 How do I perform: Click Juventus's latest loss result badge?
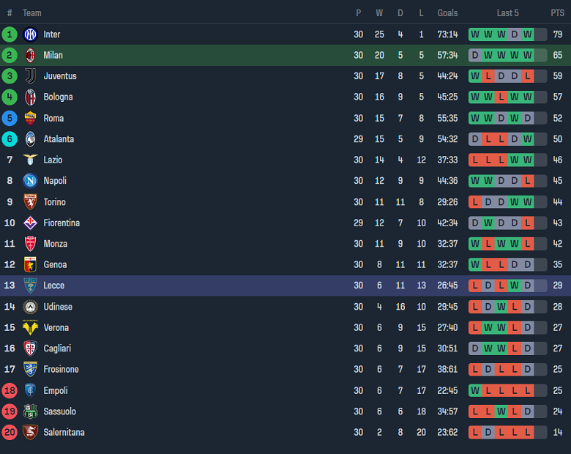[x=527, y=76]
